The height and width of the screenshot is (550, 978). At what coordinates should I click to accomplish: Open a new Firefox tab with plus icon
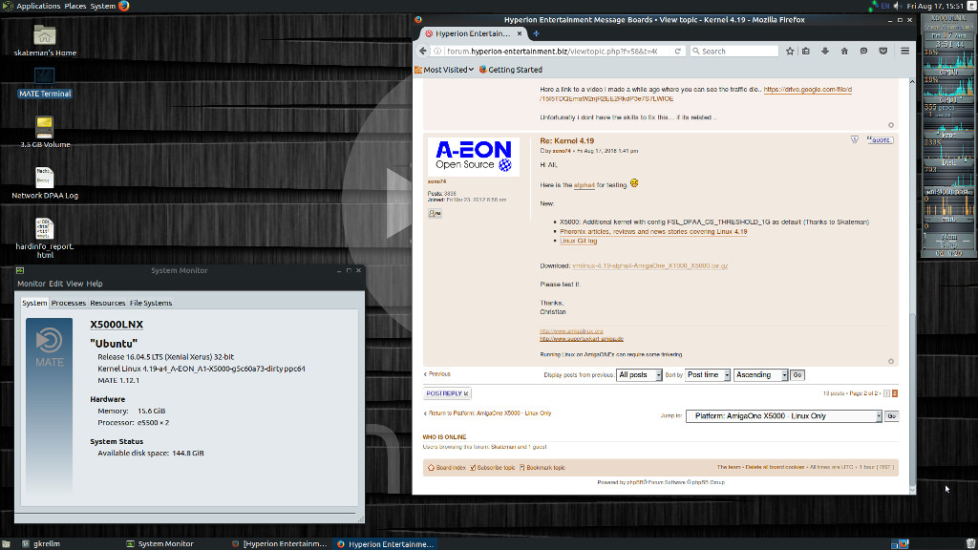pos(536,33)
